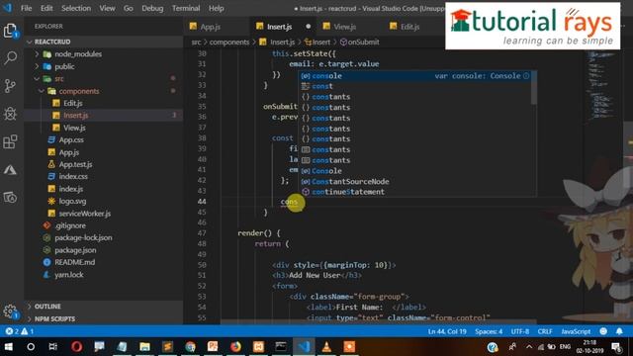Click the errors and warnings status indicator

20,331
